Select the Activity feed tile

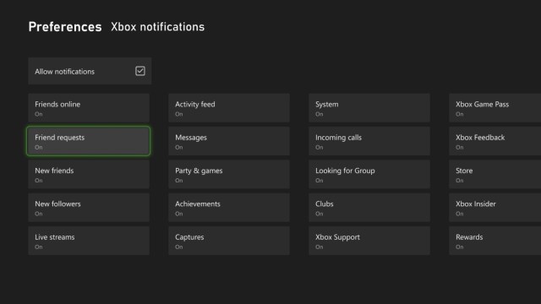[x=229, y=108]
